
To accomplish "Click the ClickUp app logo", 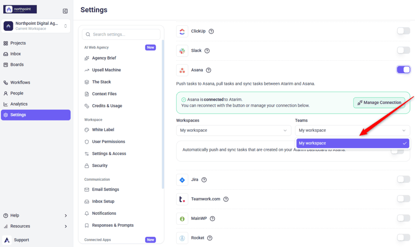I will (182, 32).
